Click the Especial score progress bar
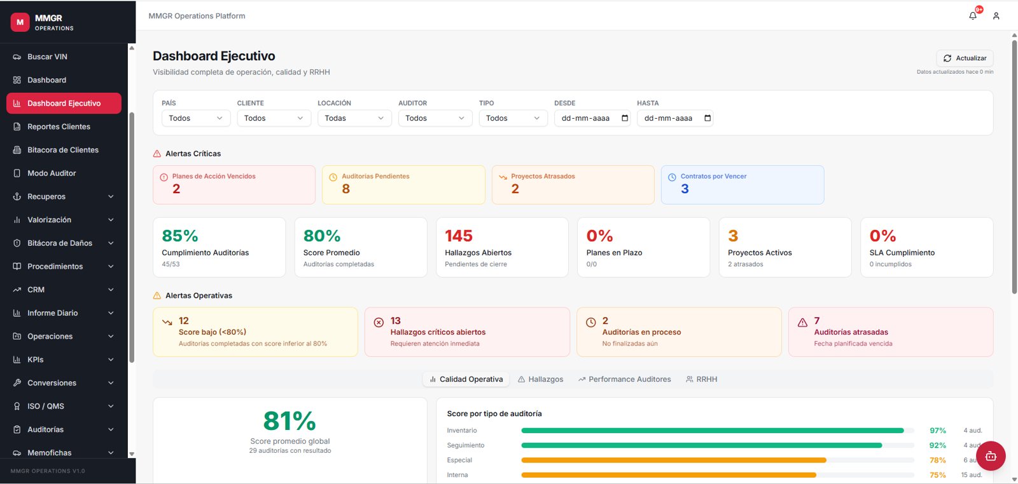Screen dimensions: 1018x484 point(718,460)
